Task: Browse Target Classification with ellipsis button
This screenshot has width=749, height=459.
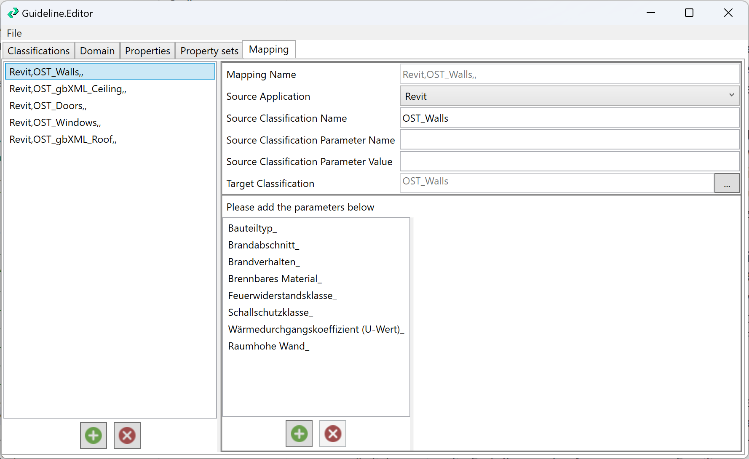Action: tap(727, 183)
